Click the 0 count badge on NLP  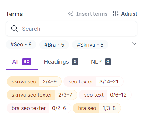tap(108, 61)
